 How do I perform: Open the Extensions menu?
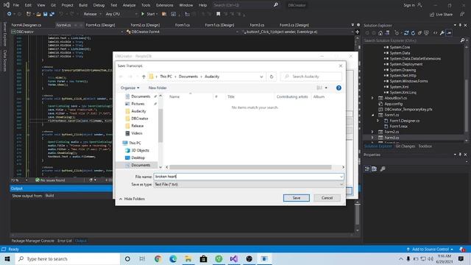(x=165, y=5)
